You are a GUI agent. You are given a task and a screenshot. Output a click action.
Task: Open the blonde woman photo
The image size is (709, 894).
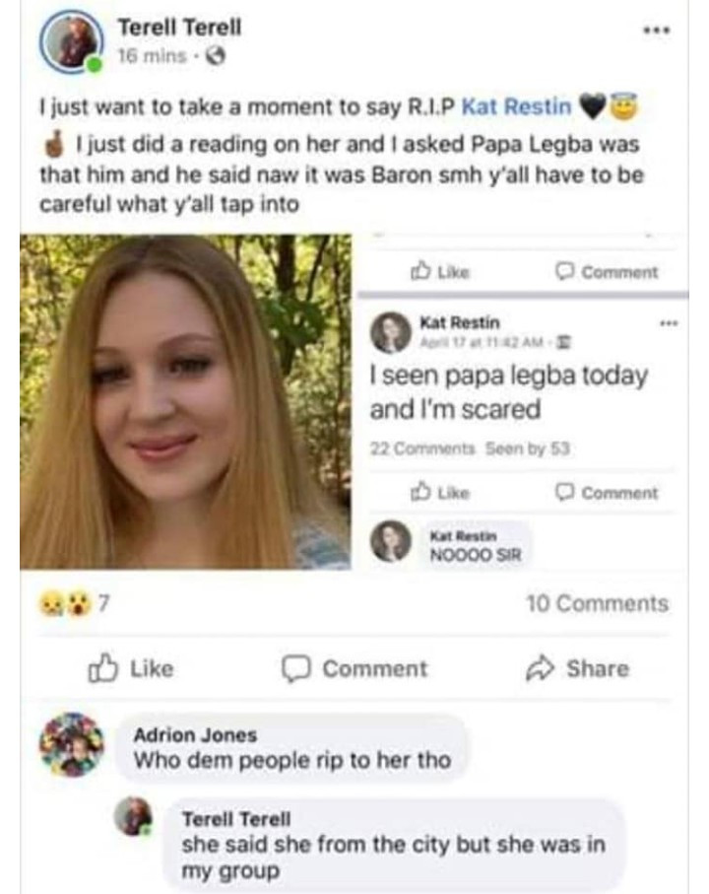pos(185,401)
